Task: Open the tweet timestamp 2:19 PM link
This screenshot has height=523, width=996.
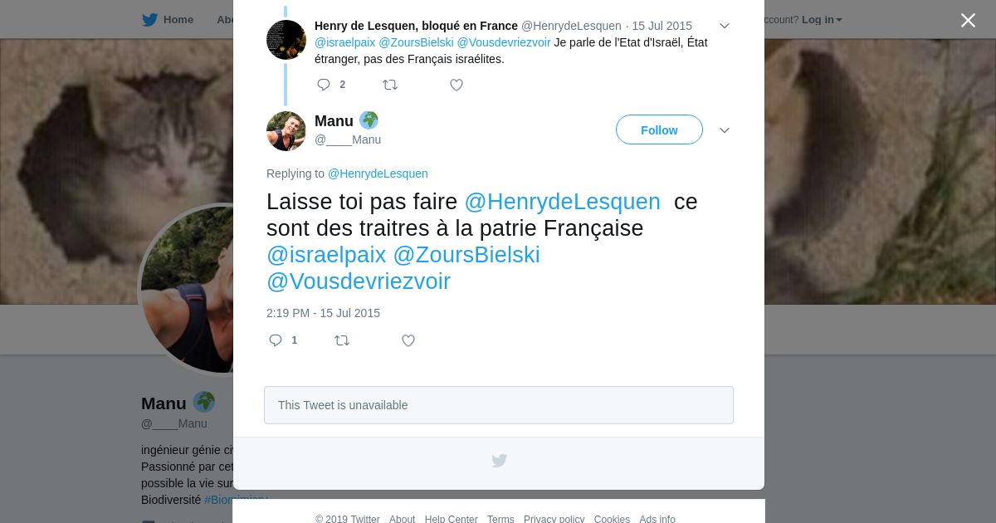Action: point(323,313)
